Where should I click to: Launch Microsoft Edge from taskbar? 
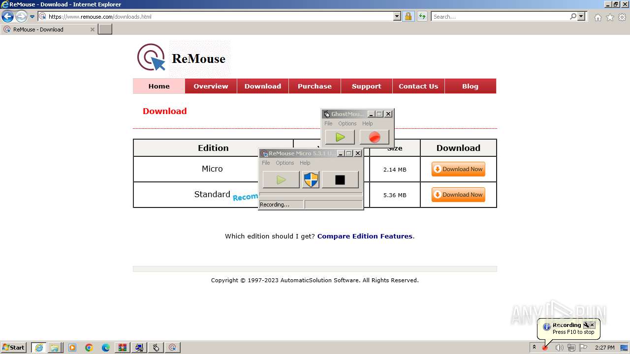click(106, 348)
